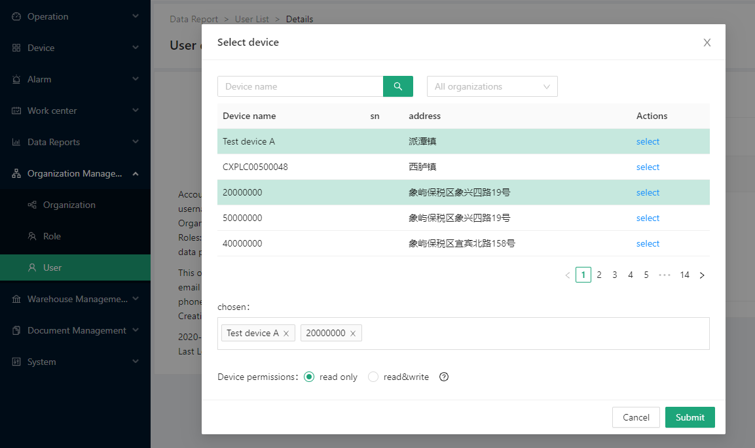The image size is (755, 448).
Task: Close the Select device dialog
Action: click(707, 43)
